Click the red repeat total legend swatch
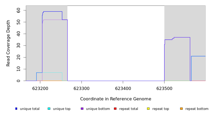This screenshot has width=211, height=115. 115,109
